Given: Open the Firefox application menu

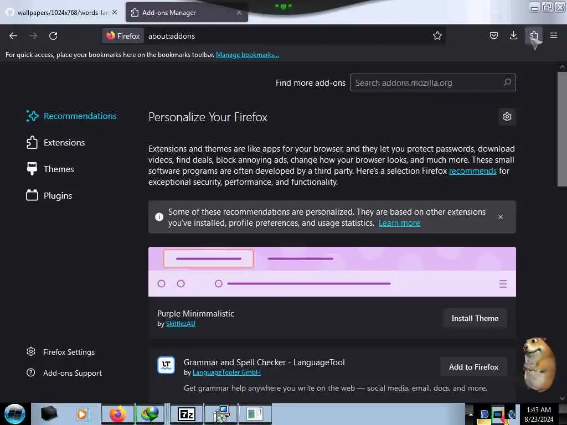Looking at the screenshot, I should tap(554, 35).
